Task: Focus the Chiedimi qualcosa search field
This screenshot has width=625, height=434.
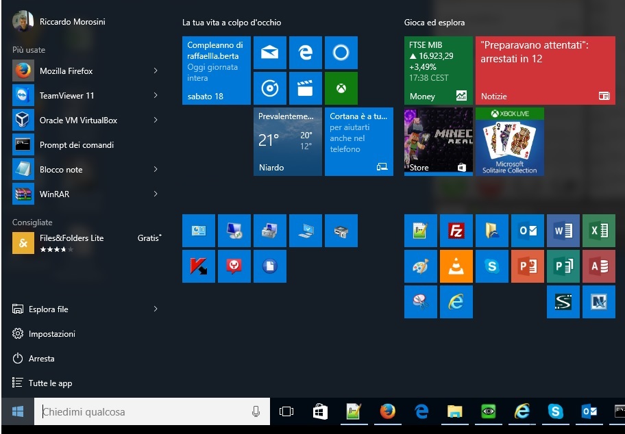Action: 152,411
